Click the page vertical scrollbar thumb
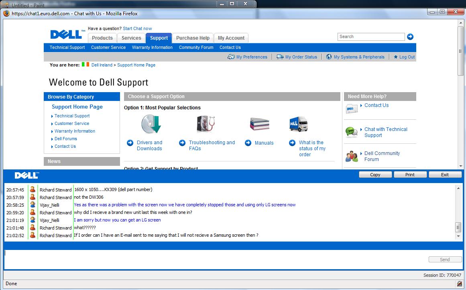The height and width of the screenshot is (290, 466). [x=461, y=51]
